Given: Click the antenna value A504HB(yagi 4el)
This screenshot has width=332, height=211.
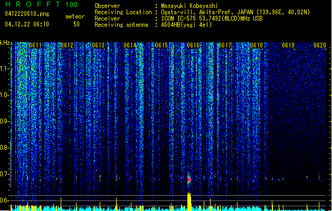Looking at the screenshot, I should [x=186, y=25].
